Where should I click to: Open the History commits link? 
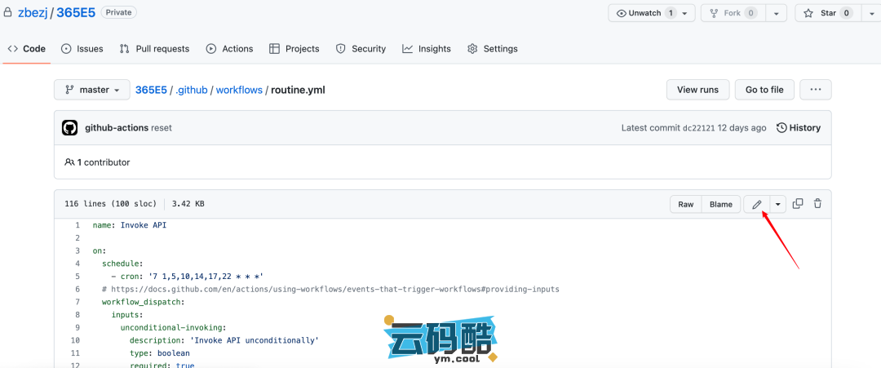(x=799, y=128)
